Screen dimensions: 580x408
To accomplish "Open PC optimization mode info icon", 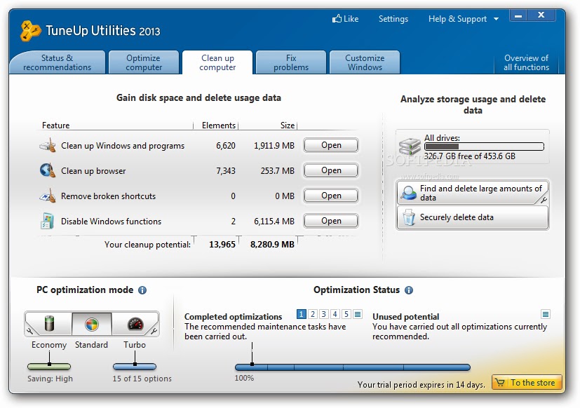I will point(142,290).
